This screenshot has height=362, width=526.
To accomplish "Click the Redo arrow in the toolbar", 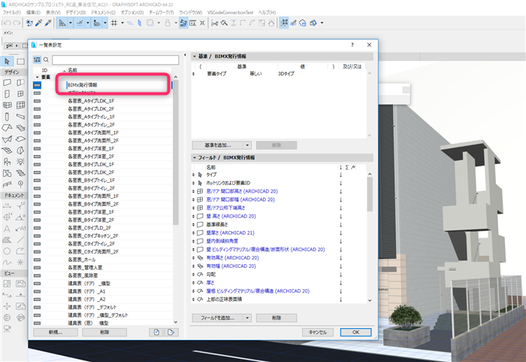I will pyautogui.click(x=17, y=23).
